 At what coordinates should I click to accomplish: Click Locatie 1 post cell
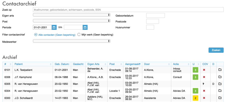click(x=114, y=91)
